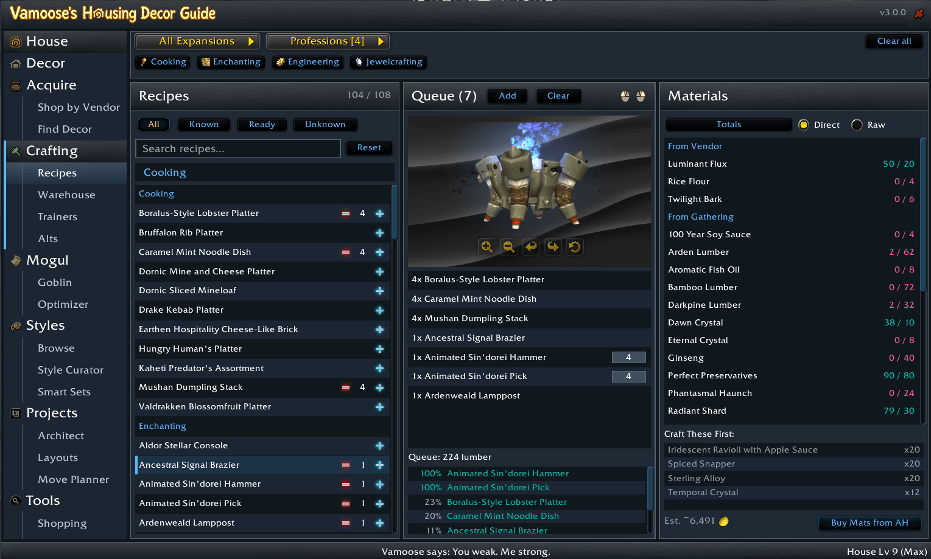This screenshot has height=559, width=931.
Task: Toggle the Jewelcrafting profession filter
Action: [x=388, y=62]
